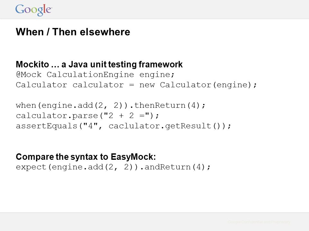Click the '@Mock CalculationEngine engine;' code line
Viewport: 309px width, 231px height.
pyautogui.click(x=95, y=75)
